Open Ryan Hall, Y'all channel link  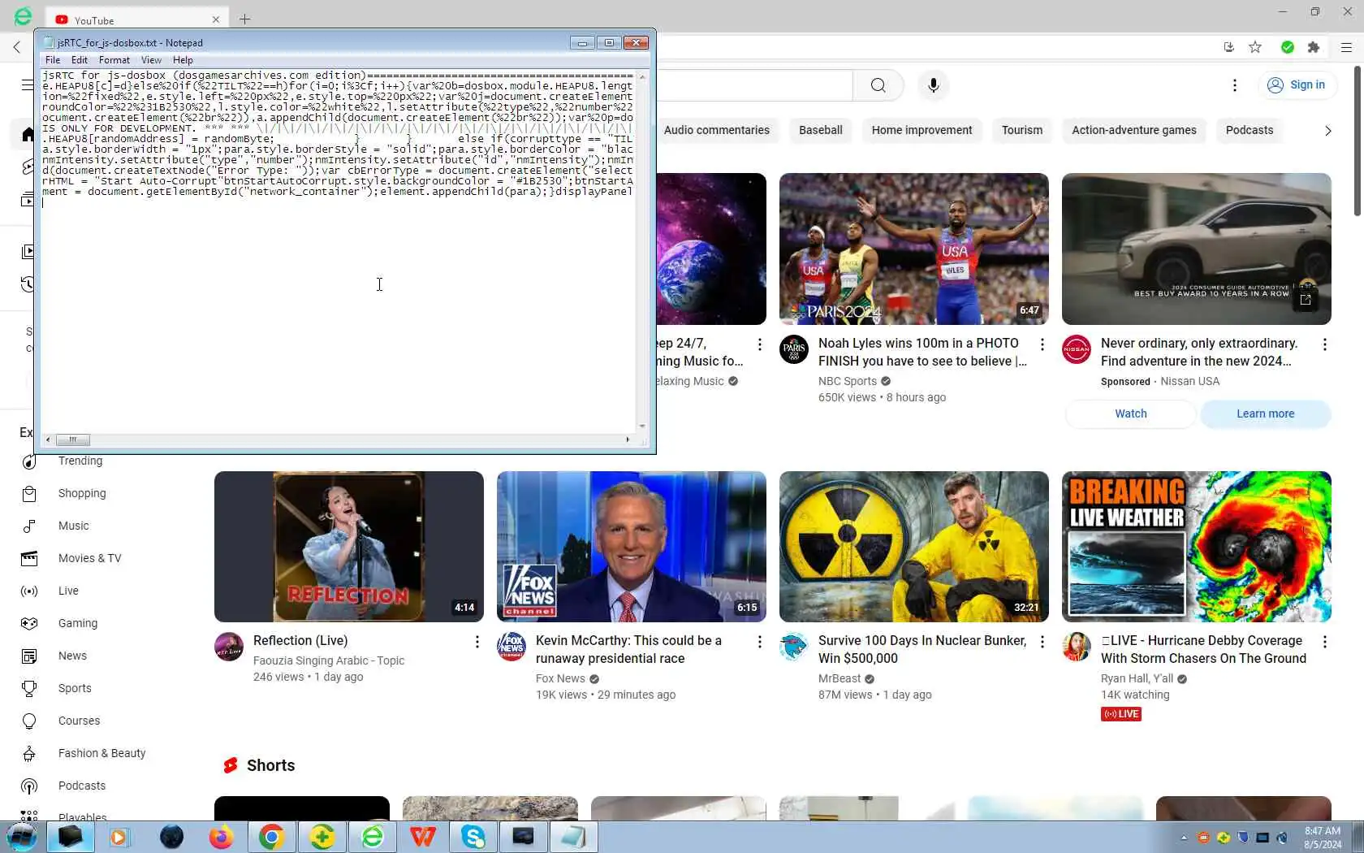pyautogui.click(x=1137, y=678)
